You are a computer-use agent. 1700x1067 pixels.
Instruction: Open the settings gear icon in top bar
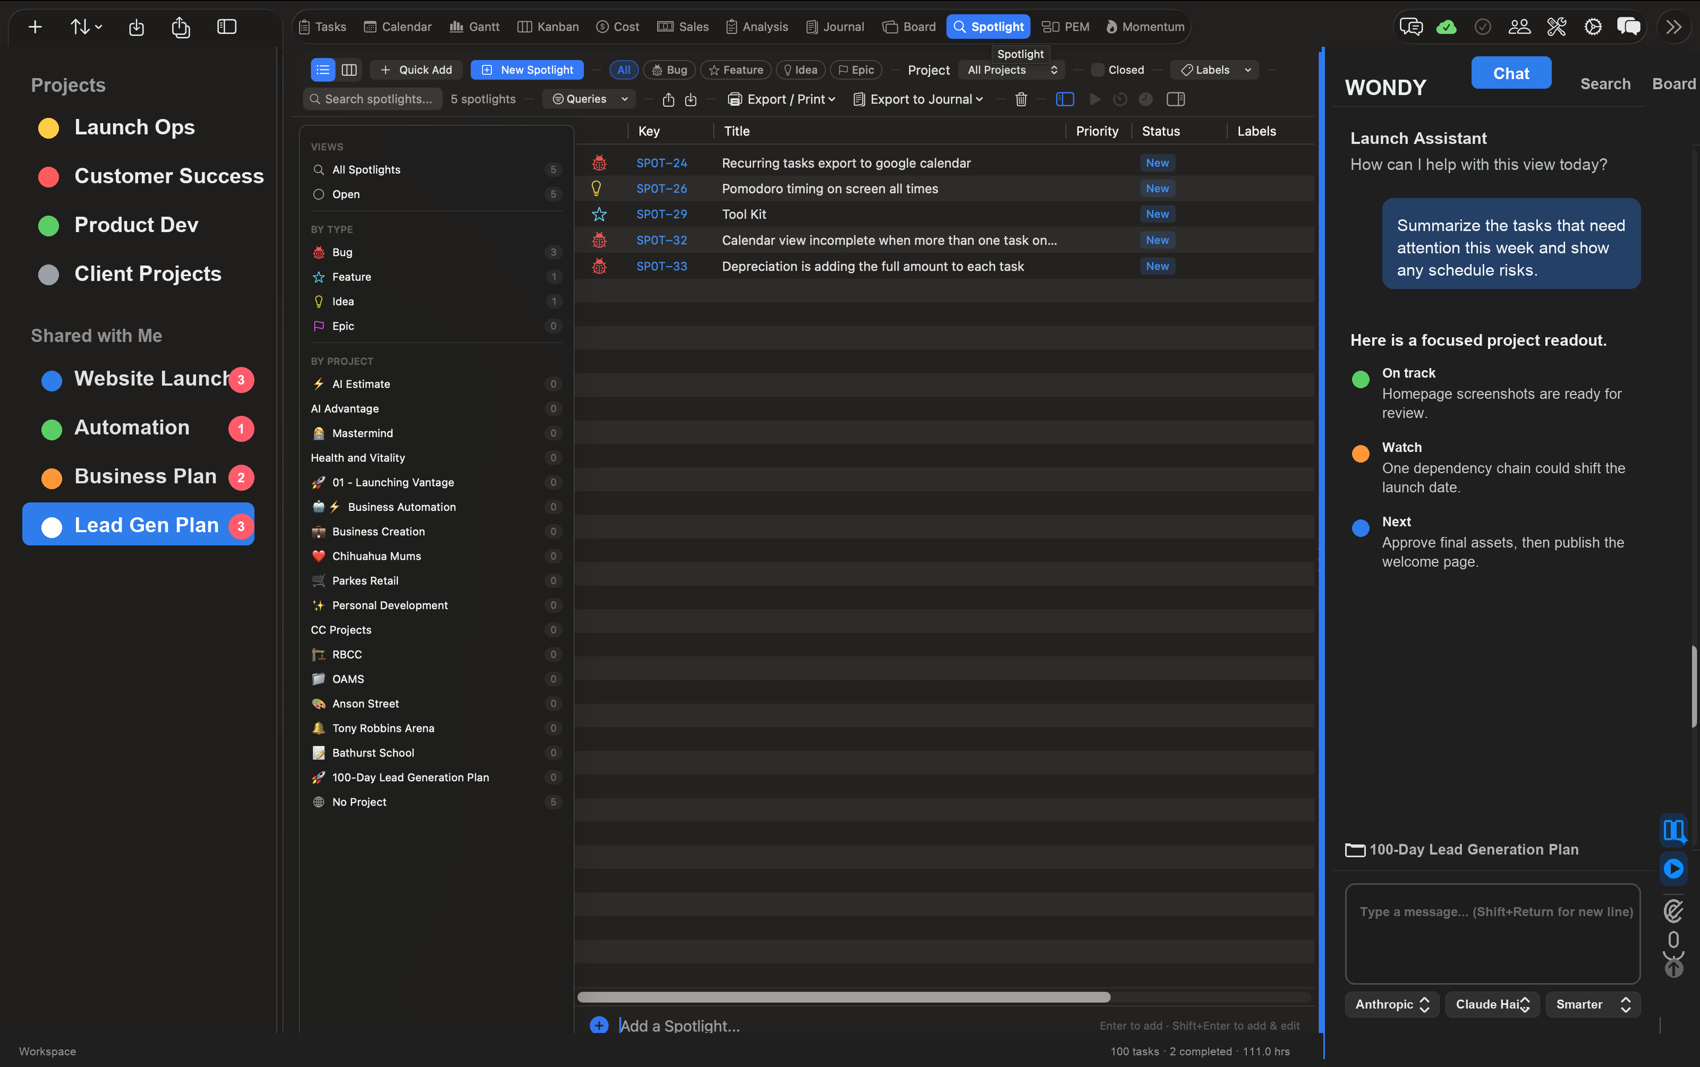(1593, 27)
